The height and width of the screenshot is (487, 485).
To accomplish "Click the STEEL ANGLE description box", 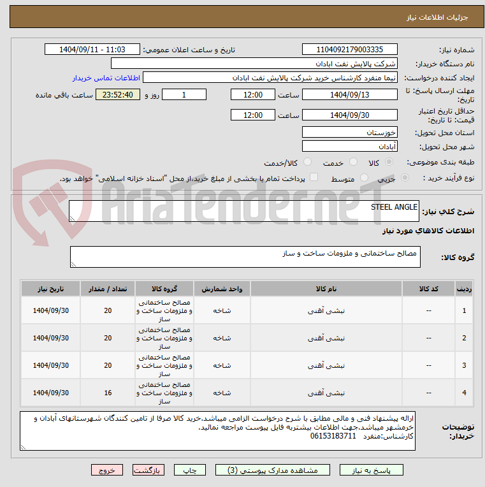I will [244, 211].
